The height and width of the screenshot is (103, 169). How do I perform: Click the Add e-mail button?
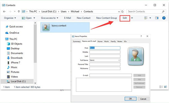pos(139,75)
